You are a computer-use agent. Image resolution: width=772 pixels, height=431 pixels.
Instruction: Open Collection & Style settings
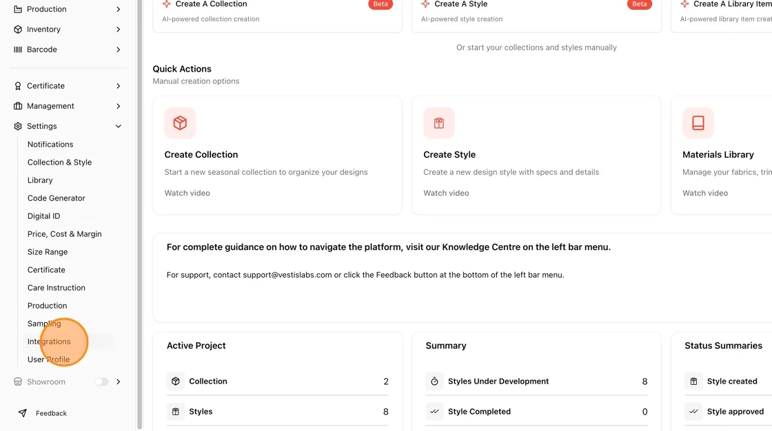coord(59,162)
